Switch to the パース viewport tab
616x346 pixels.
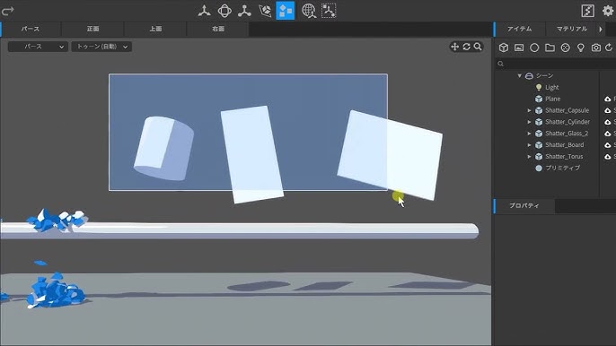(31, 29)
